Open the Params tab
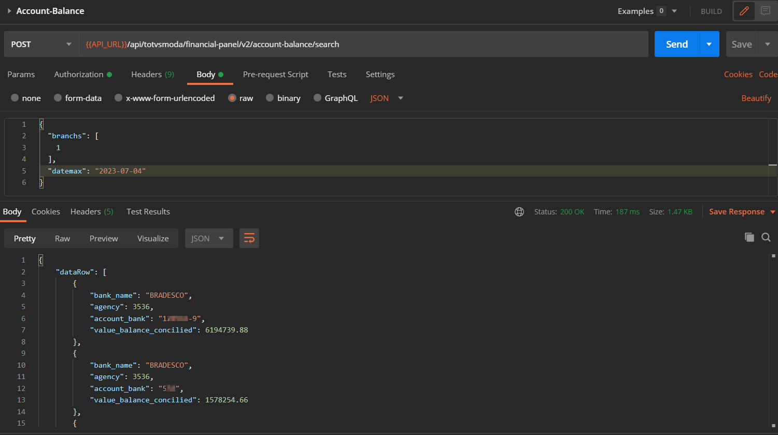Screen dimensions: 778x435 point(21,74)
